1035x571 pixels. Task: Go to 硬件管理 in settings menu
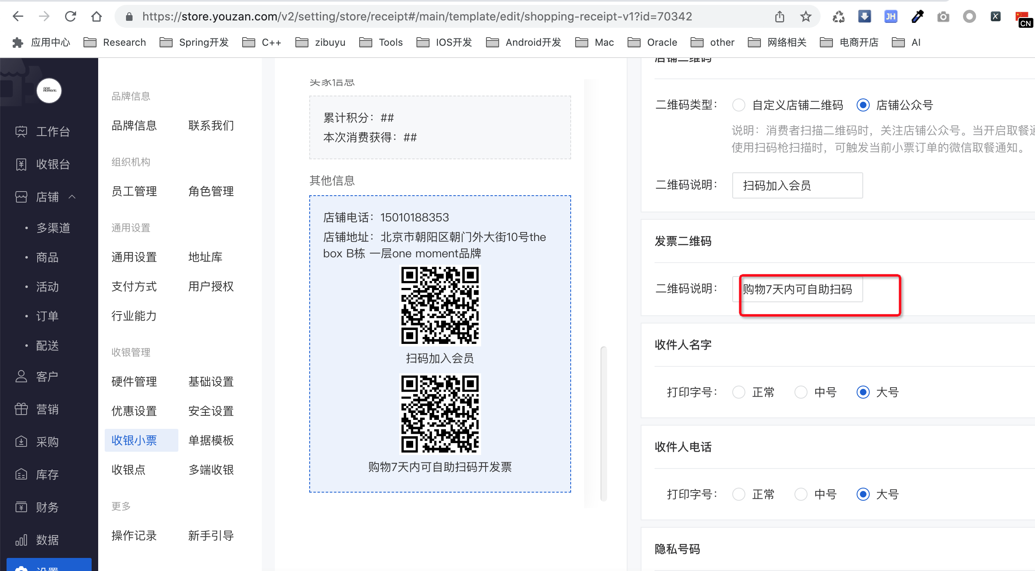click(134, 381)
